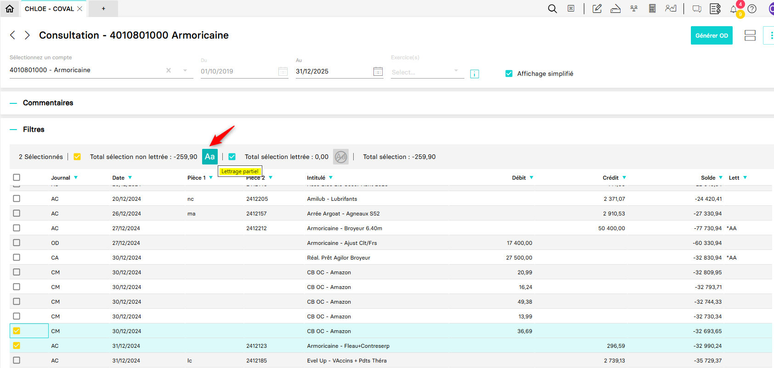Click the Au date field 31/12/2025
This screenshot has width=774, height=368.
coord(333,71)
